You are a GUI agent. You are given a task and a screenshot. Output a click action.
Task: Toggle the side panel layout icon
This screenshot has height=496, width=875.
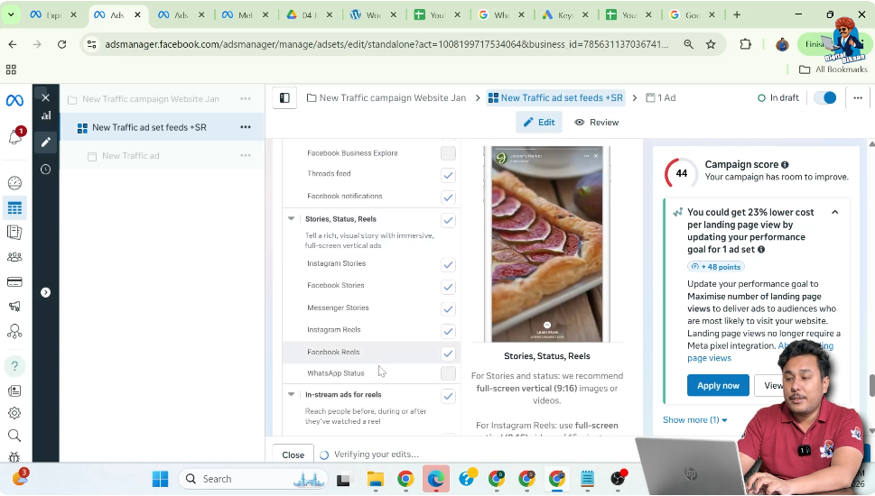coord(284,98)
